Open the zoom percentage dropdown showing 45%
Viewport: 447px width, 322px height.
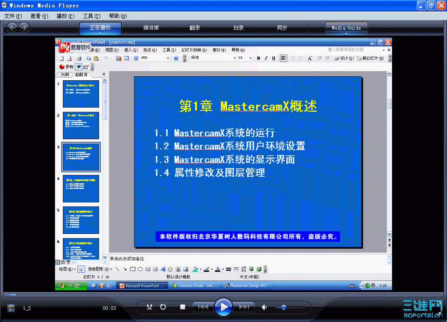pyautogui.click(x=168, y=58)
